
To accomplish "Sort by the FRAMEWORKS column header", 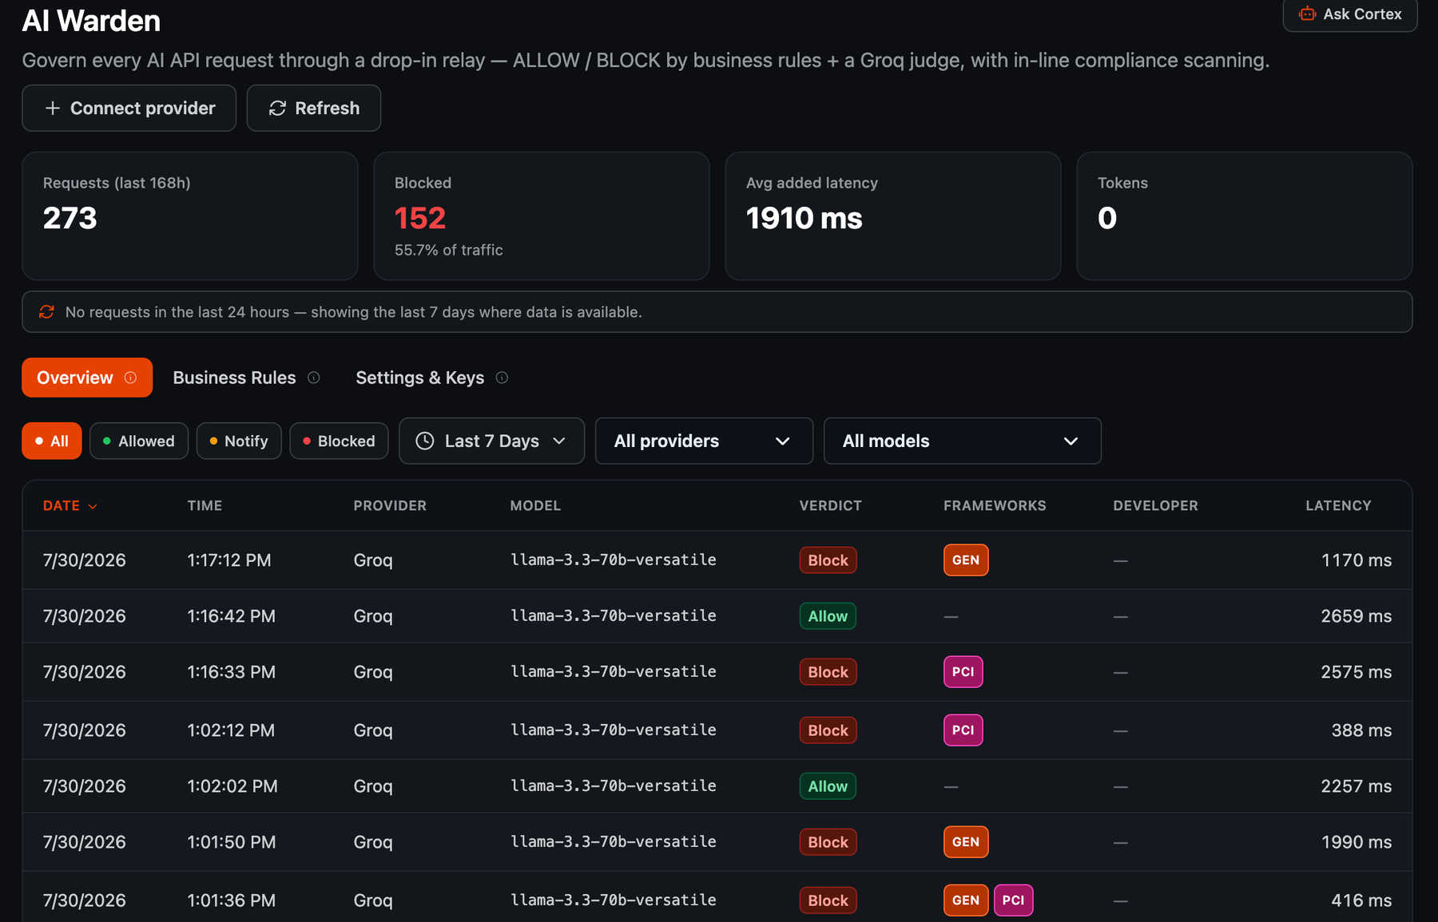I will (x=995, y=505).
